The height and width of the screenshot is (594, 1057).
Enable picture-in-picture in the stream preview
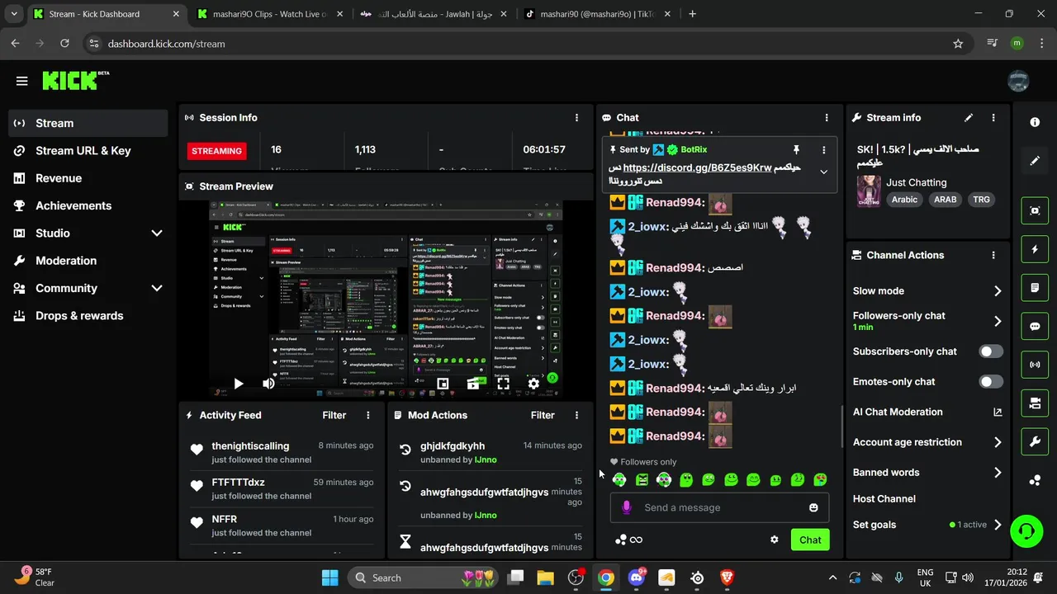tap(443, 384)
